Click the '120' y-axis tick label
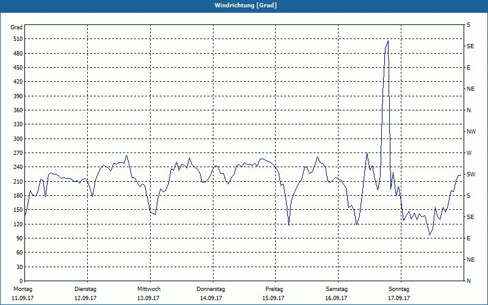488x305 pixels. click(18, 224)
